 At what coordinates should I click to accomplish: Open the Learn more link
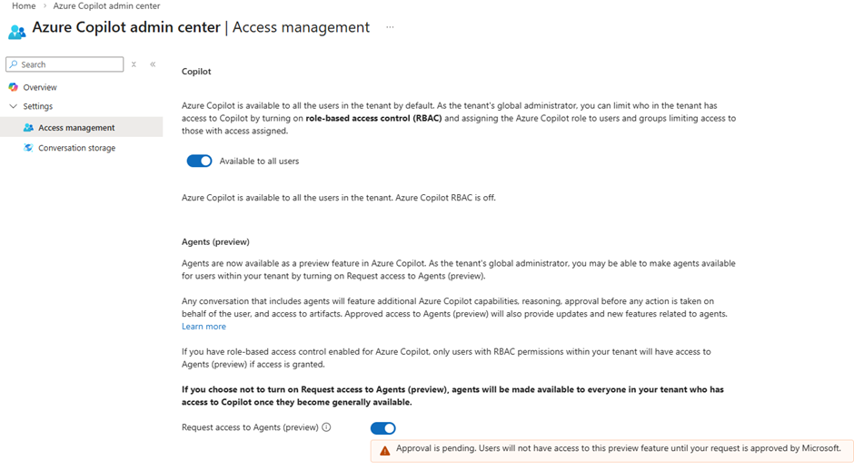204,327
